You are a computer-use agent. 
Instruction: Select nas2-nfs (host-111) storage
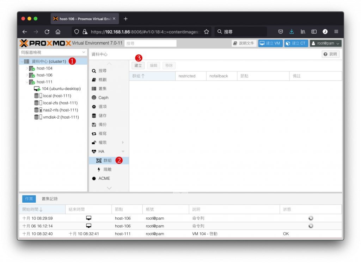(61, 110)
